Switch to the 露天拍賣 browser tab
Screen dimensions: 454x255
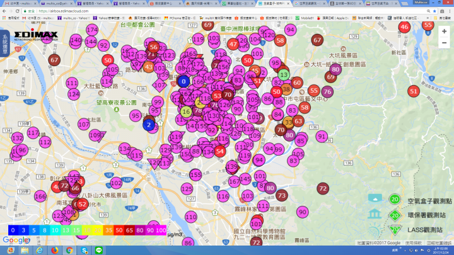point(202,4)
